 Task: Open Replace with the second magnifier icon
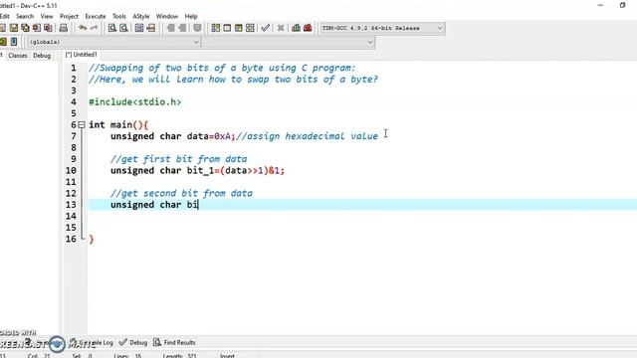[123, 28]
